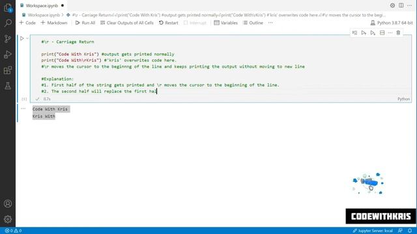Open the notebook Outline
The width and height of the screenshot is (417, 234).
[x=253, y=23]
